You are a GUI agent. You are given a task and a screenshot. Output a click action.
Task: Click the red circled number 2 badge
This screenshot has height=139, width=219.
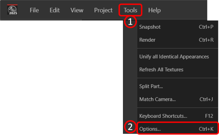pos(130,127)
